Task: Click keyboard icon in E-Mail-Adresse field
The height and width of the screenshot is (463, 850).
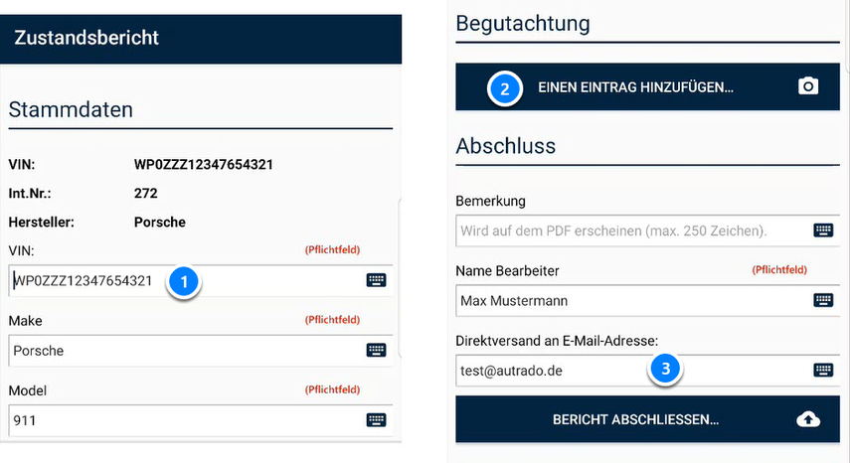Action: 823,370
